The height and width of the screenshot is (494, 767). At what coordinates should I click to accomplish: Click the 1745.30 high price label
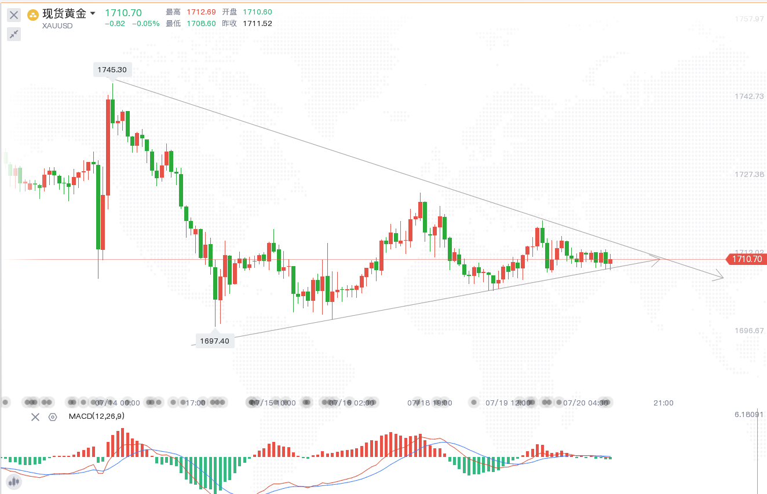pos(112,69)
